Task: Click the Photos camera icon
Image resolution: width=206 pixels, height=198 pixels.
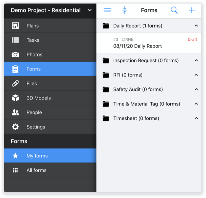Action: point(15,54)
